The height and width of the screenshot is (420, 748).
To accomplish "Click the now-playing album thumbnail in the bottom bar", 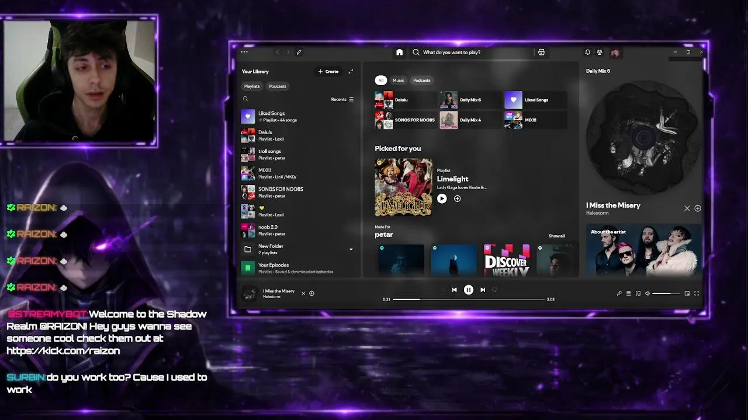I will pos(250,293).
